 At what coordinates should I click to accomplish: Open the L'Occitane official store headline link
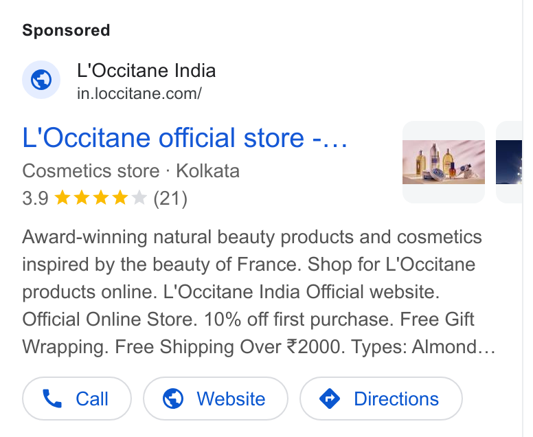tap(185, 137)
